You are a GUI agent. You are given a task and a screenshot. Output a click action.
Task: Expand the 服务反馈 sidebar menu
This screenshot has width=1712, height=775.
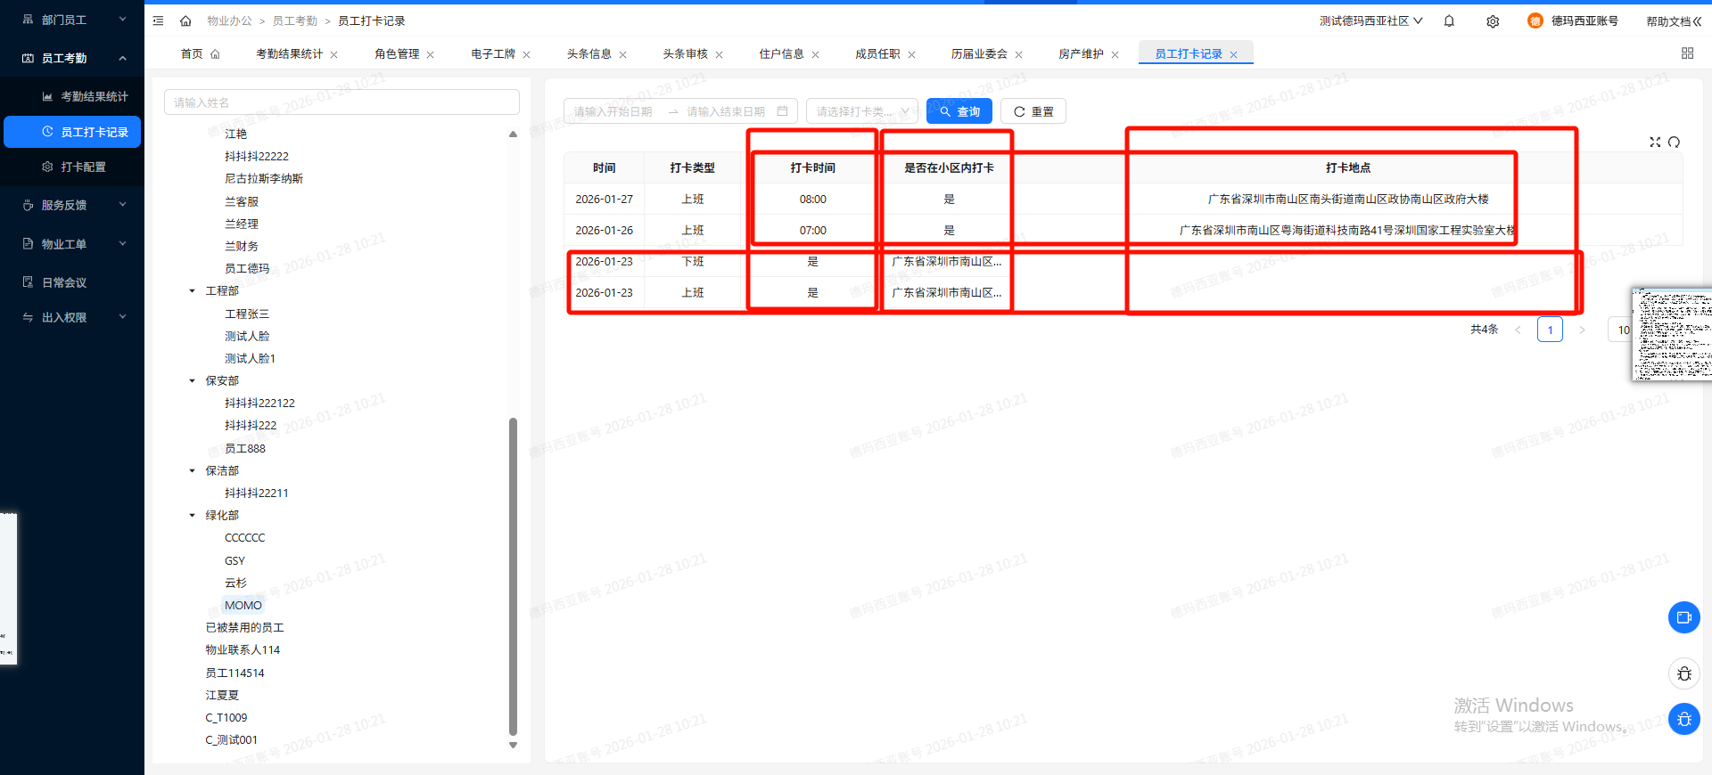(x=72, y=205)
